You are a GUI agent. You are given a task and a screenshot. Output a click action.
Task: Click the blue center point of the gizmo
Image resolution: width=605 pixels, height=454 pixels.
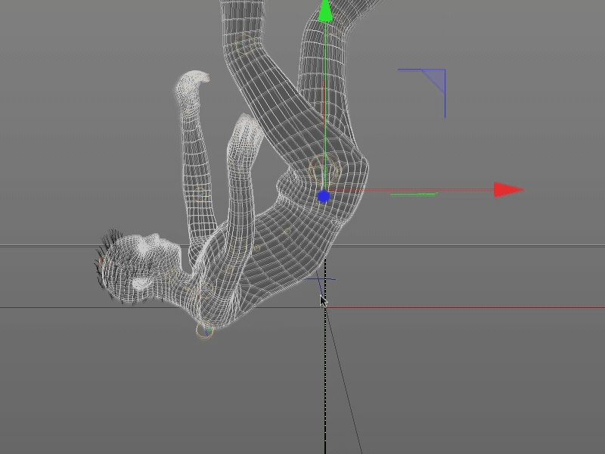click(325, 194)
